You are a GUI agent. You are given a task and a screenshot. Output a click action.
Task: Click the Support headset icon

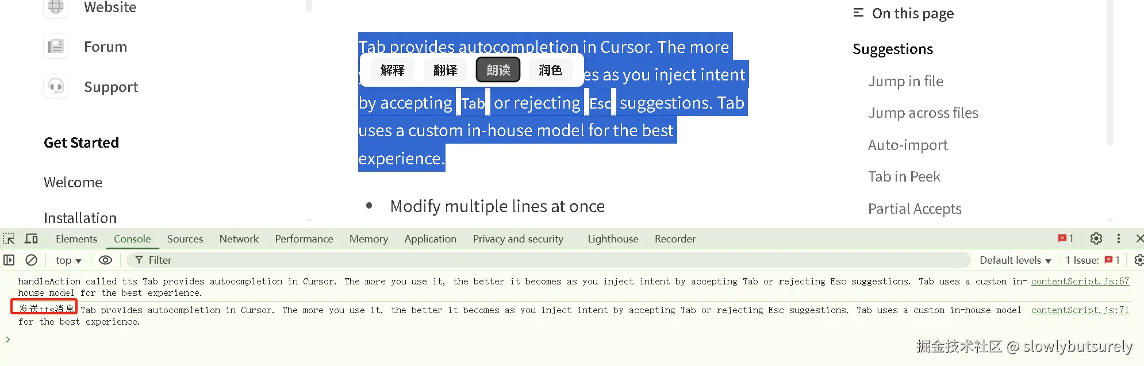pos(56,87)
